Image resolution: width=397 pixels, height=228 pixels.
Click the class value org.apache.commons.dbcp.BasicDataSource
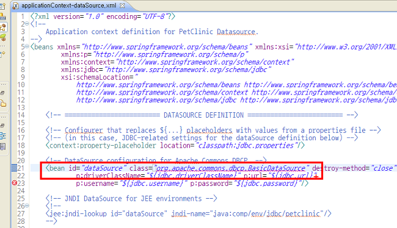point(231,168)
